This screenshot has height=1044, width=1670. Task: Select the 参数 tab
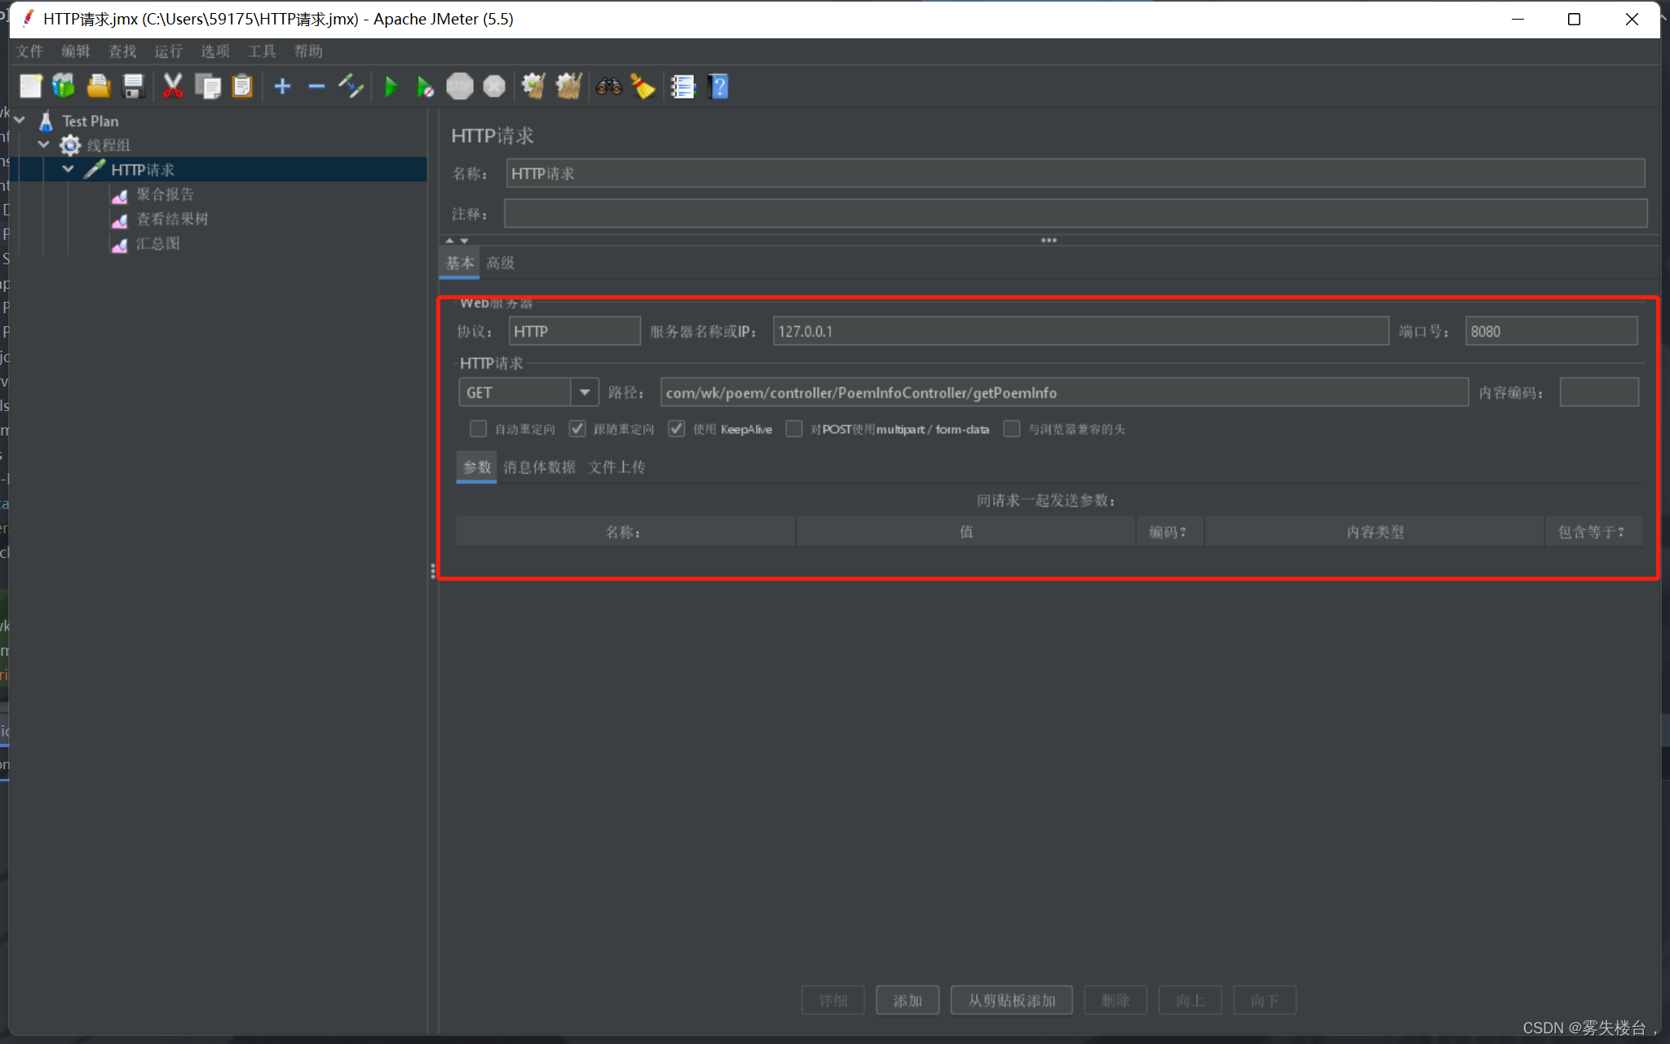[x=477, y=467]
